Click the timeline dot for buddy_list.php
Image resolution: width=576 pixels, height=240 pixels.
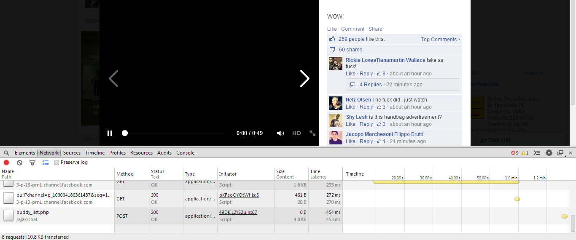565,216
